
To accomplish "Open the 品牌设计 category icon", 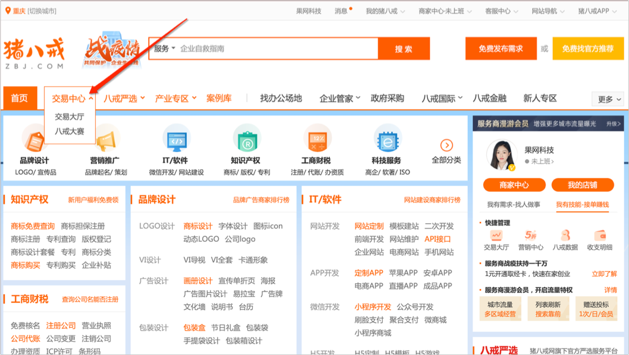I will click(34, 139).
